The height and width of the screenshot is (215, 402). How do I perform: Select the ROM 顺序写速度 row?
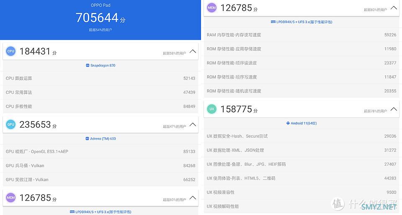click(301, 77)
